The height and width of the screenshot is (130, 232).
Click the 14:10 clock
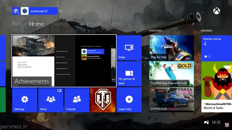click(216, 122)
